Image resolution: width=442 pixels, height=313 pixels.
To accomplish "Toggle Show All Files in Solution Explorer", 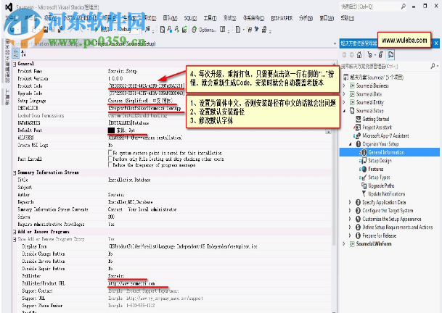I will (390, 54).
